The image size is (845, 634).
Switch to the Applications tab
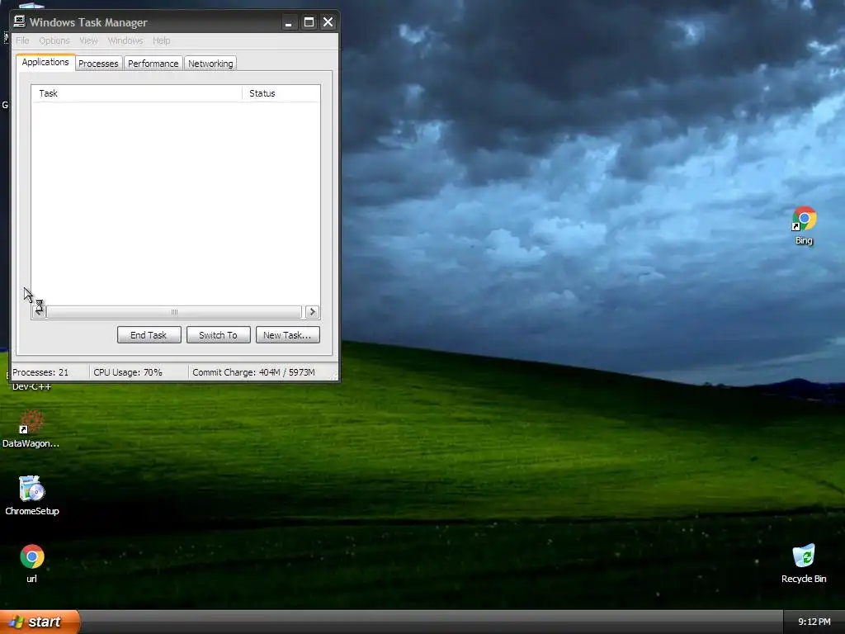click(45, 63)
